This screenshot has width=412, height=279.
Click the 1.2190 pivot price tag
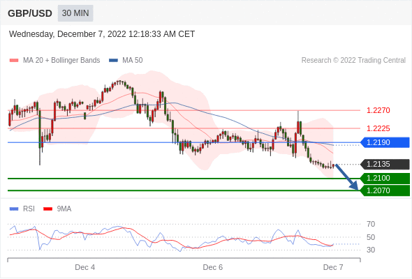coord(385,142)
